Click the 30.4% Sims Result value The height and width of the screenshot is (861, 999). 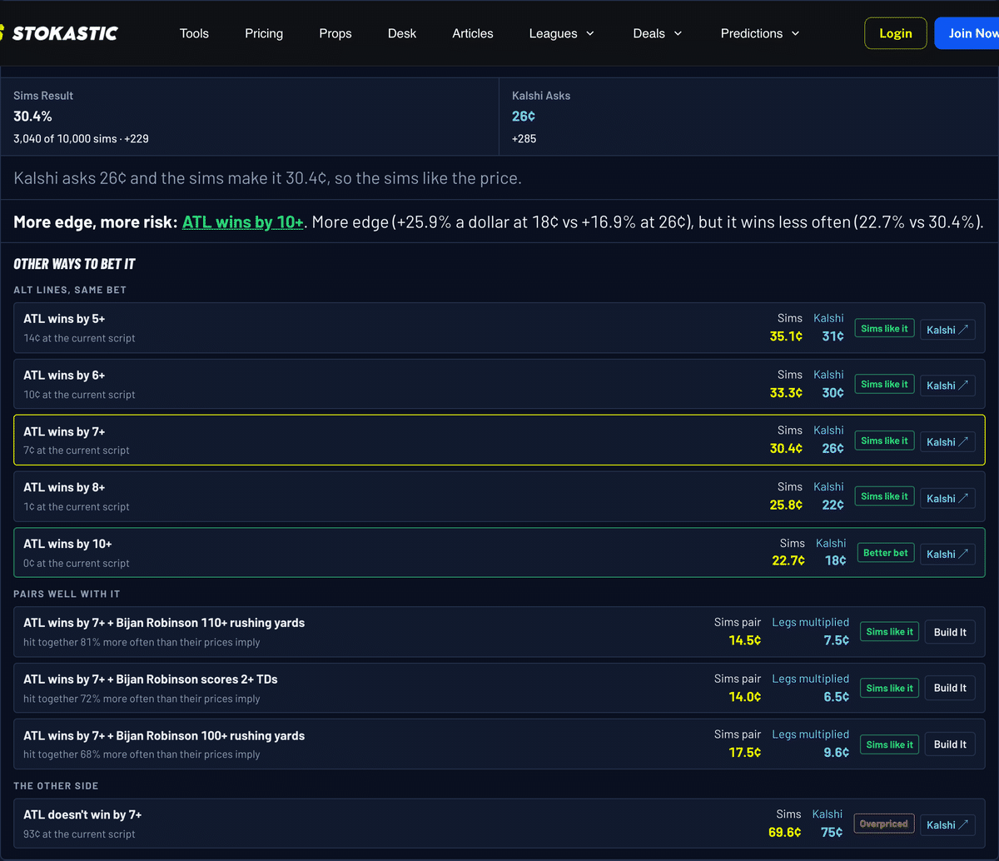32,117
